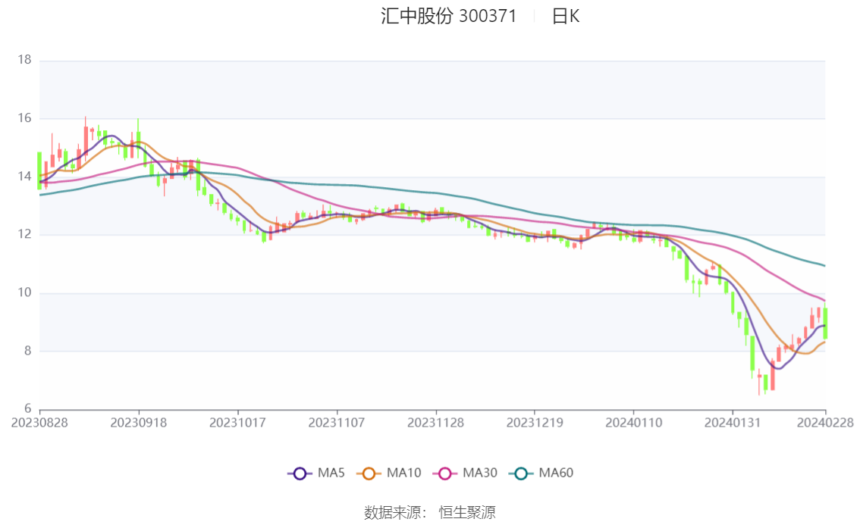
Task: Toggle the MA30 legend marker
Action: point(445,474)
